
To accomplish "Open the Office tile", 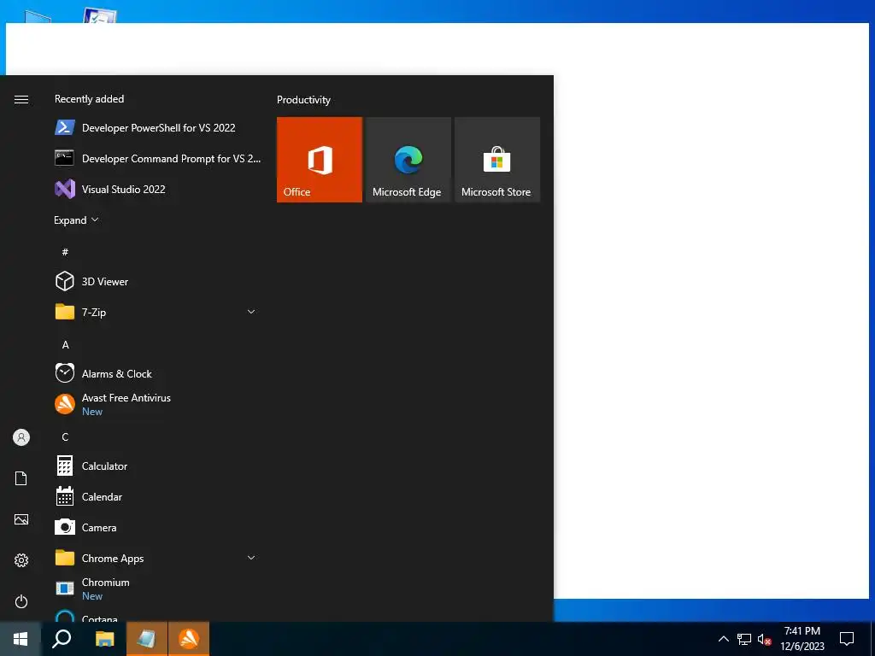I will (320, 160).
